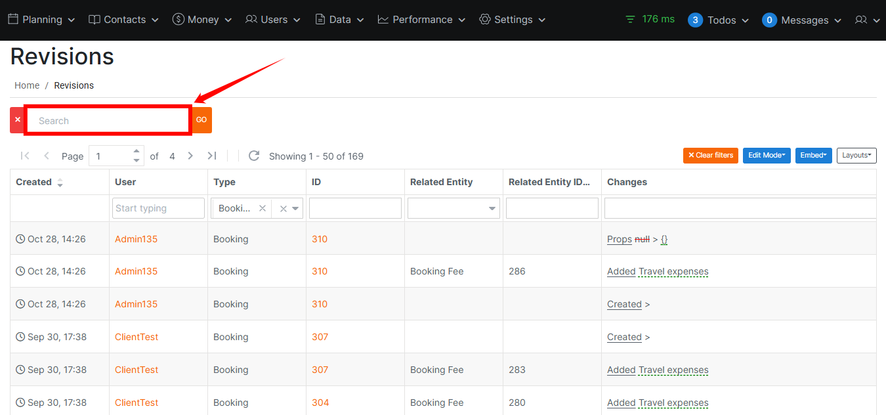
Task: Click the Search input field
Action: (x=108, y=121)
